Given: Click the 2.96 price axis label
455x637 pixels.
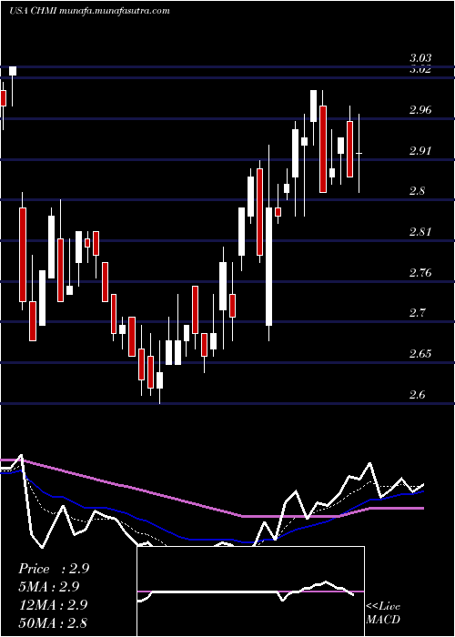Looking at the screenshot, I should (420, 110).
